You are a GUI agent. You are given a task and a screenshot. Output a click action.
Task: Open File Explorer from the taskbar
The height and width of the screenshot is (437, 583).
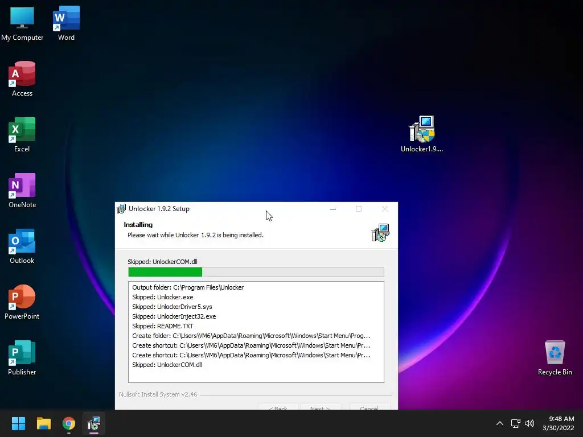click(43, 423)
